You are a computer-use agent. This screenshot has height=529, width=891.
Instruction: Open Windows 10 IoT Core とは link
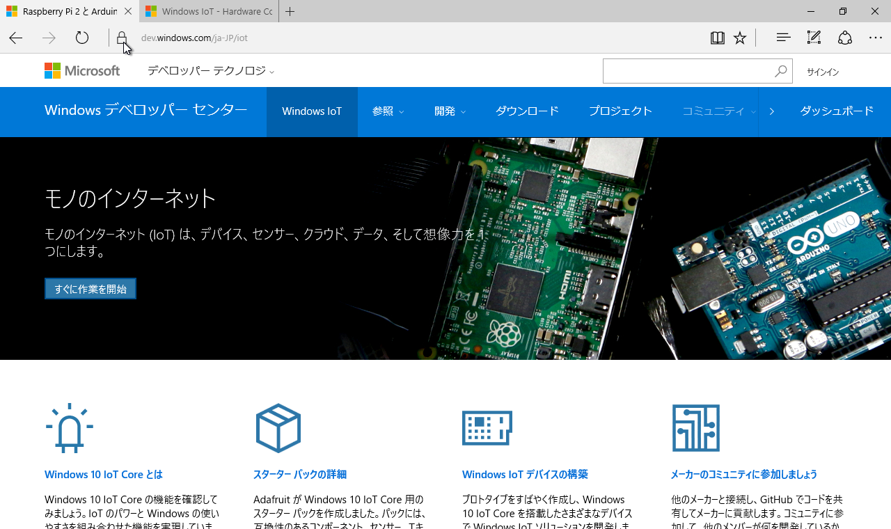pyautogui.click(x=104, y=475)
